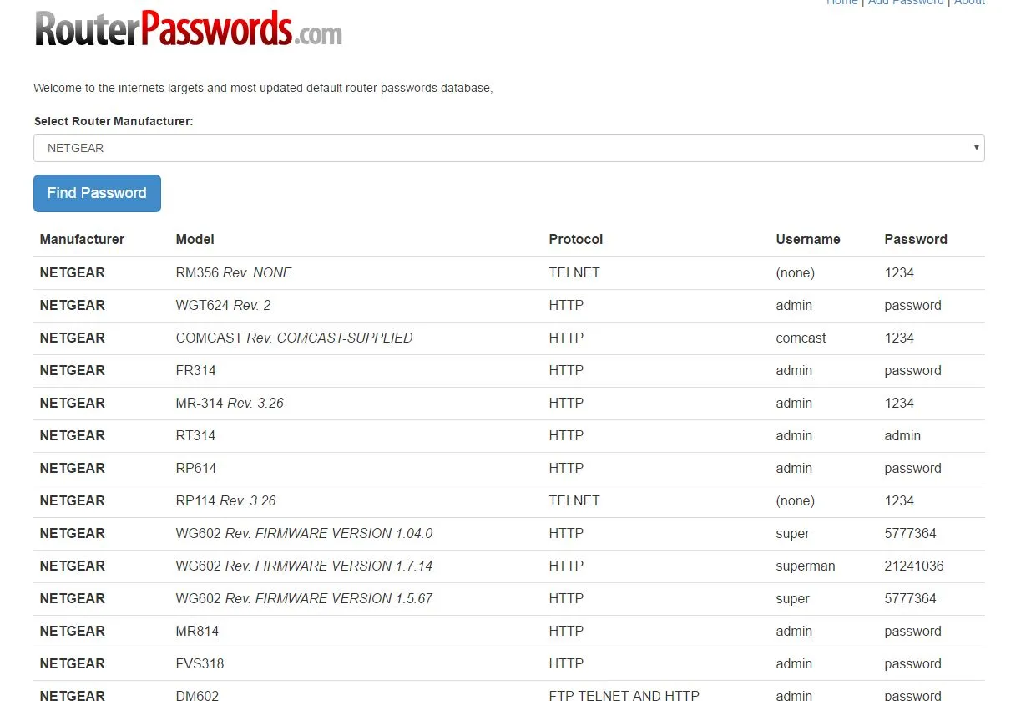Click the Username column header

807,239
